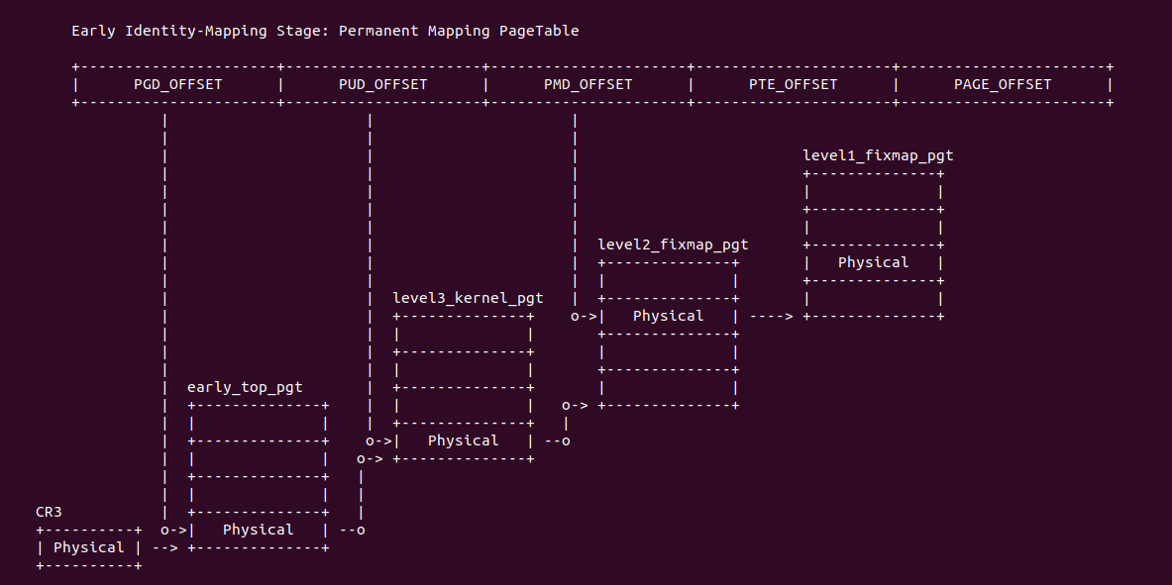Click the level3_kernel_pgt label
Viewport: 1172px width, 585px height.
coord(468,297)
